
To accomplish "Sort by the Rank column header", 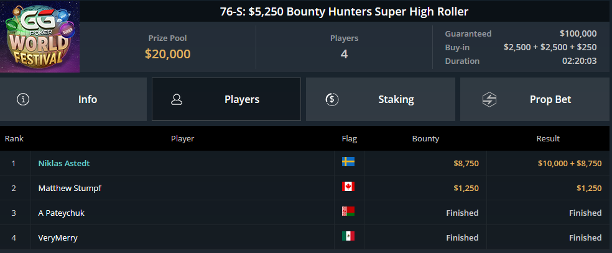I will click(x=14, y=138).
